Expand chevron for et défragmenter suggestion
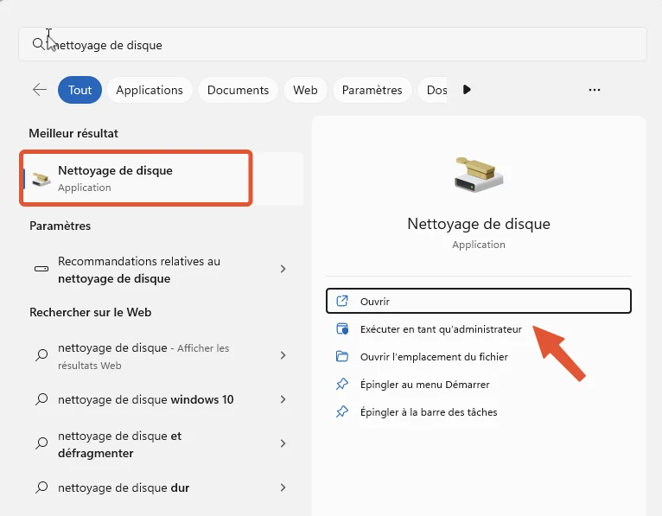The image size is (662, 516). (283, 443)
